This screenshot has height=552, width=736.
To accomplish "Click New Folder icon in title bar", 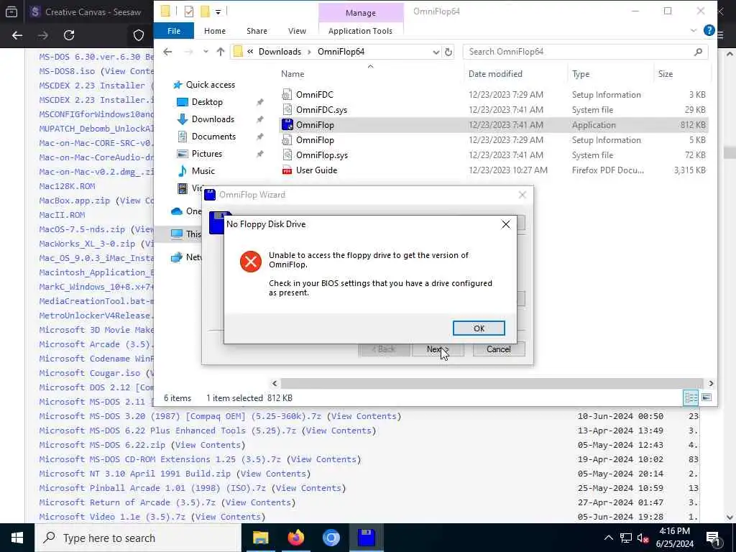I will 205,11.
